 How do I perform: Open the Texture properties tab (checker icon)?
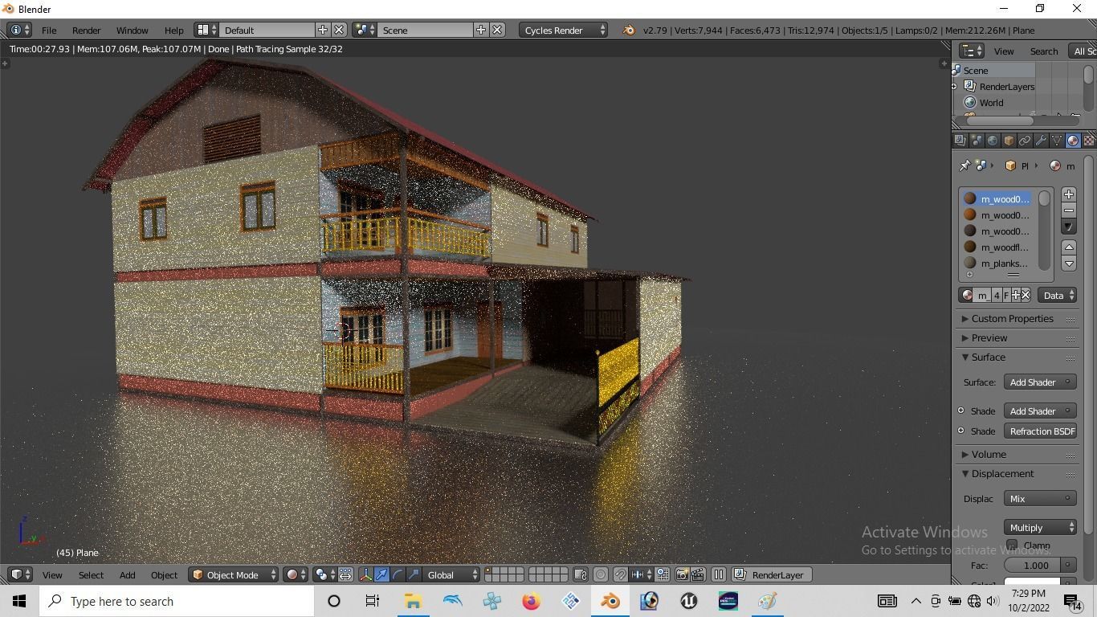(1089, 141)
